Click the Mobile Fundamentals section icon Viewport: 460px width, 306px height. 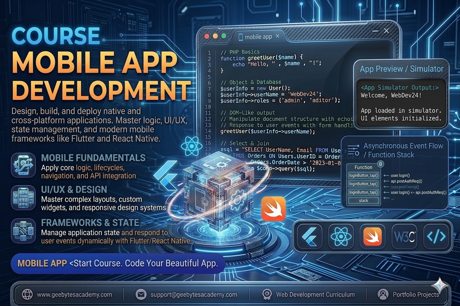[23, 165]
